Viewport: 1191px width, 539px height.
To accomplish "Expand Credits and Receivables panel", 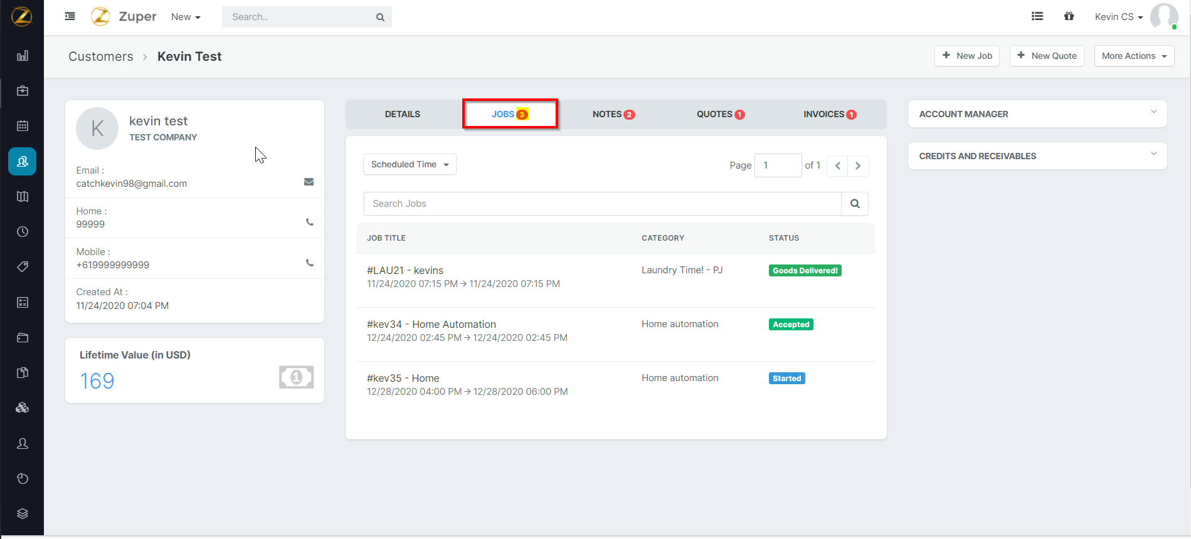I will 1037,156.
